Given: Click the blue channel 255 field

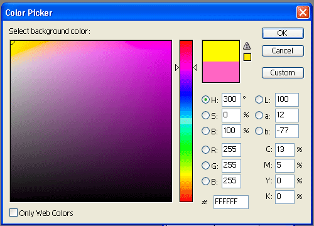Looking at the screenshot, I should coord(231,181).
